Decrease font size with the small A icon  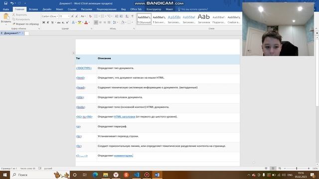[77, 16]
